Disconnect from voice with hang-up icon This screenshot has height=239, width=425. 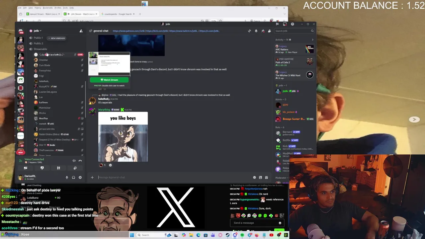coord(80,161)
